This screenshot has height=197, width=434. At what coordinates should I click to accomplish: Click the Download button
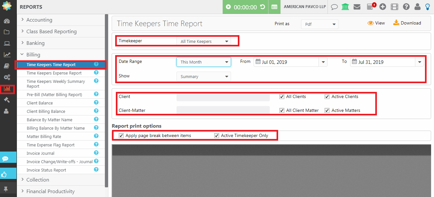click(407, 23)
